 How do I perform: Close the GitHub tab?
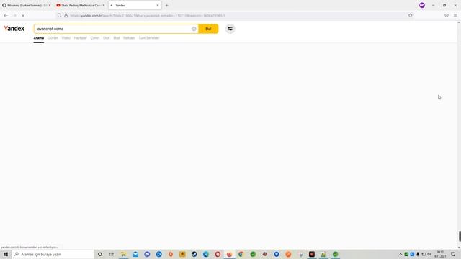[50, 5]
